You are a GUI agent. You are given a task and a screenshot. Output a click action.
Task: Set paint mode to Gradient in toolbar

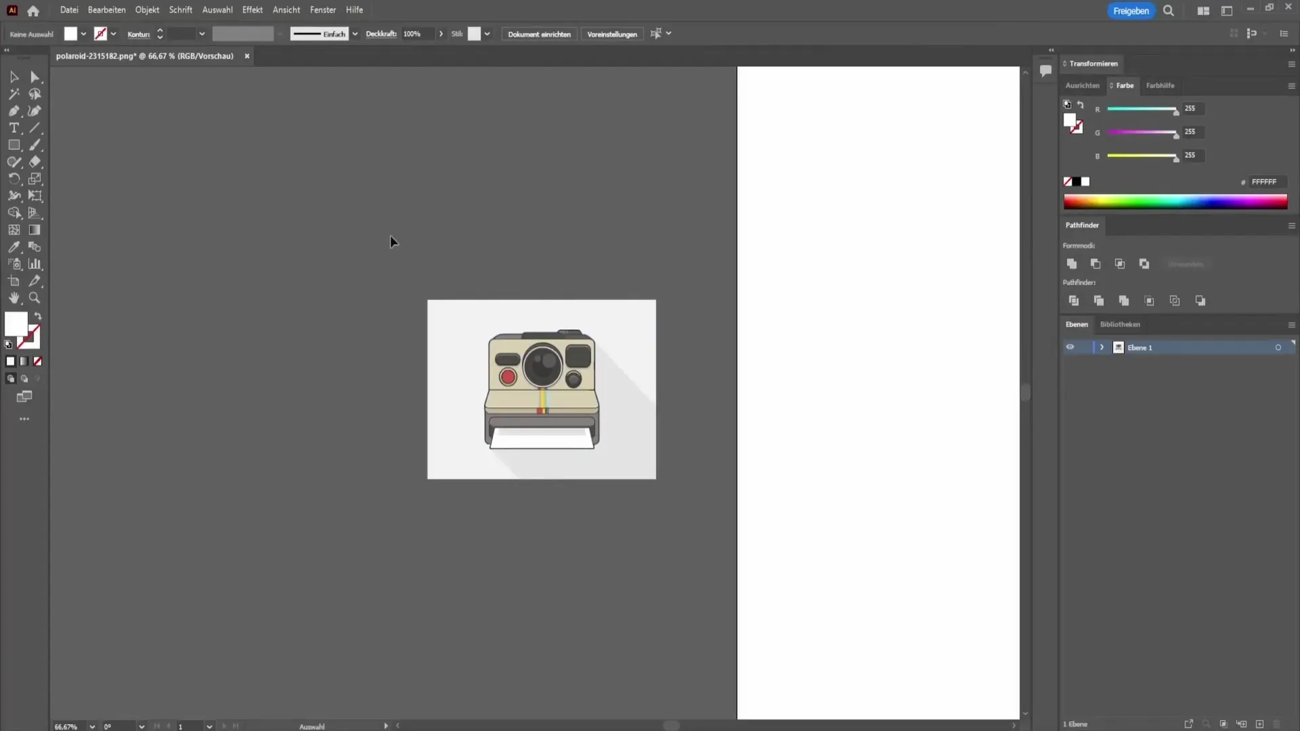coord(24,361)
